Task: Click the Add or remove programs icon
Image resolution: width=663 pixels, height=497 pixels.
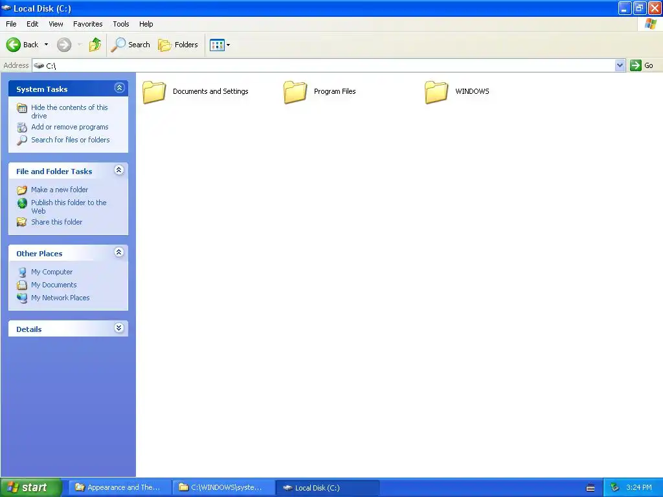Action: coord(22,127)
